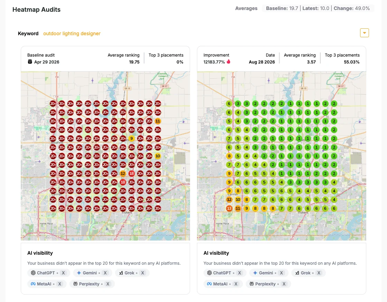Click the Heatmap Audits heading
Screen dimensions: 387x302
click(x=37, y=10)
